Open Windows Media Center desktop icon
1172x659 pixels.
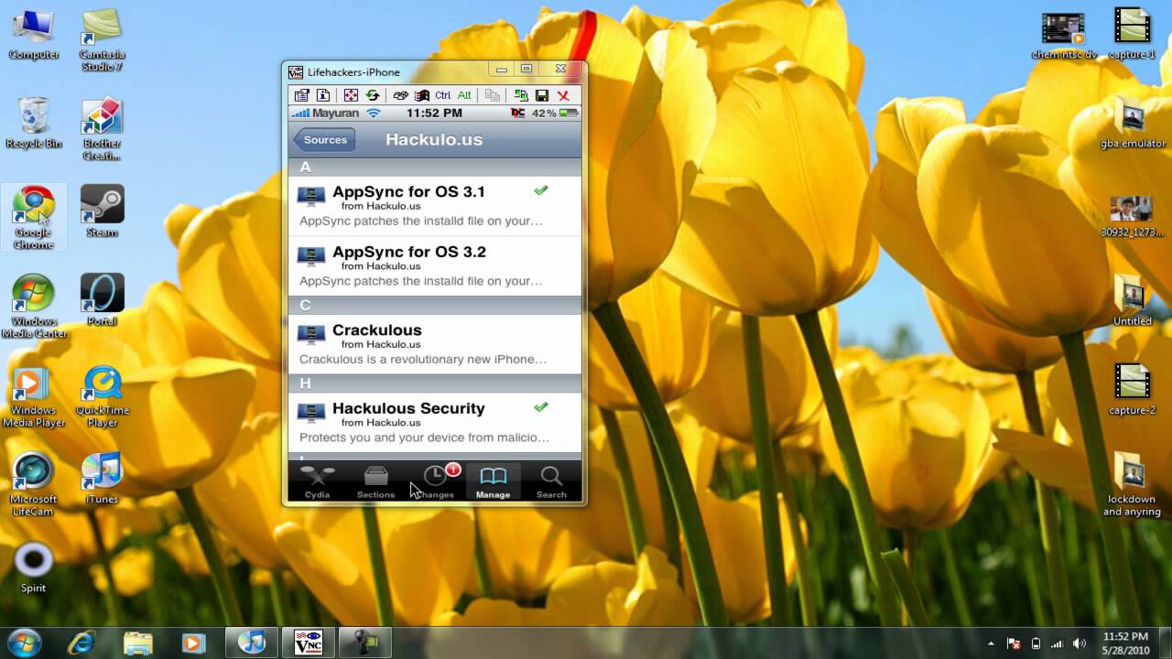(x=34, y=307)
